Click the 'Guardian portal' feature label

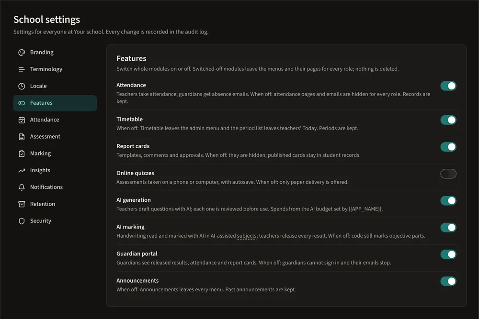(x=137, y=254)
